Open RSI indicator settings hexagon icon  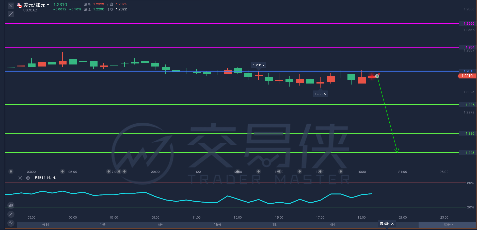(28, 178)
